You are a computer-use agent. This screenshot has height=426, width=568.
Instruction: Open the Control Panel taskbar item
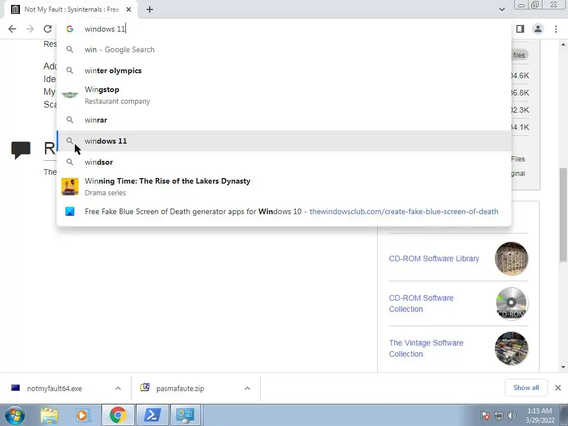185,415
